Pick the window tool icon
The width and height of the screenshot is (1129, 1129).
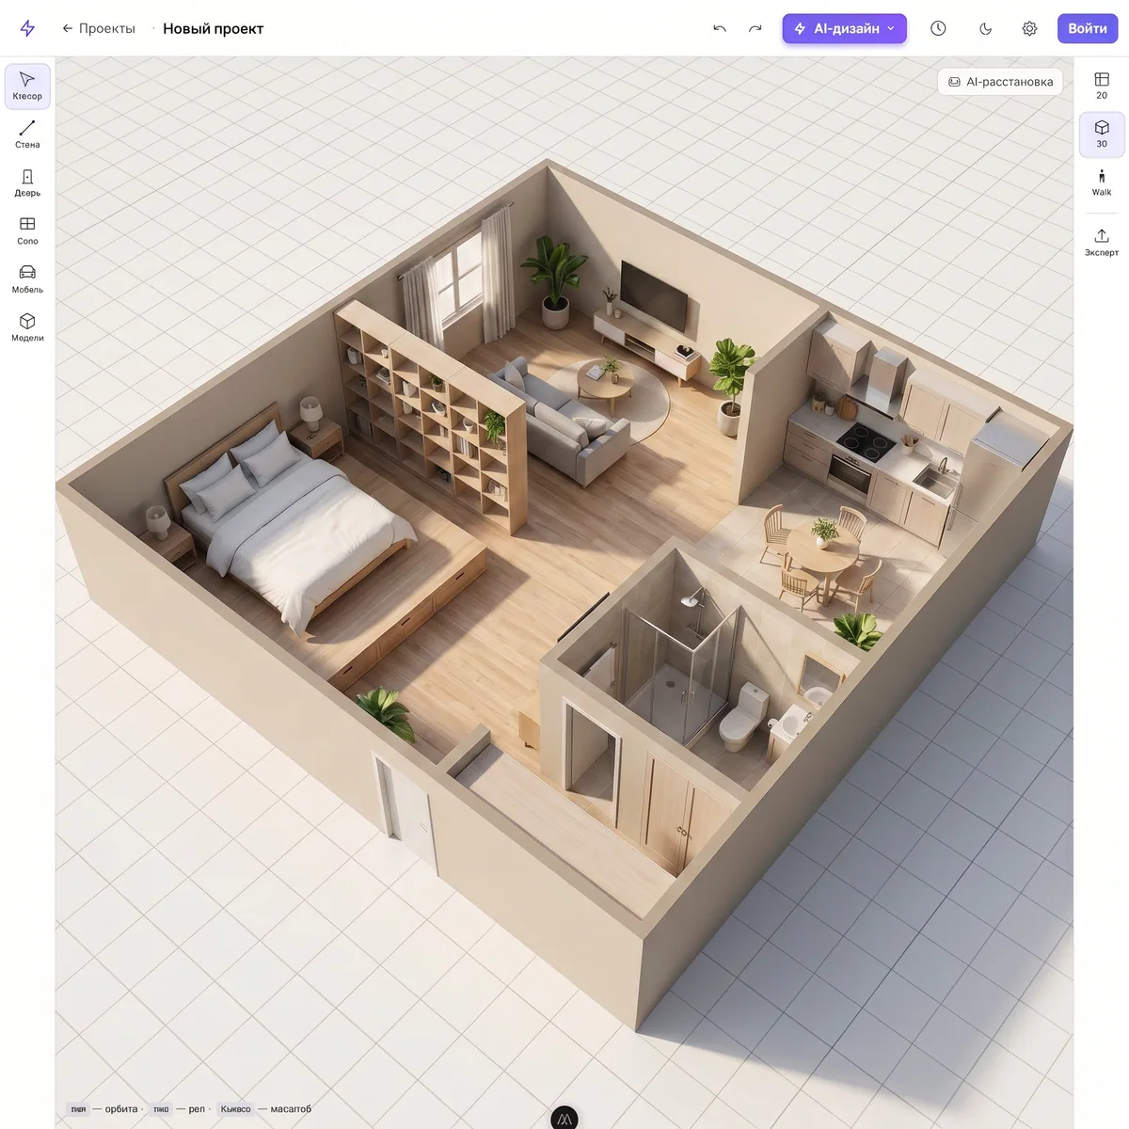27,231
